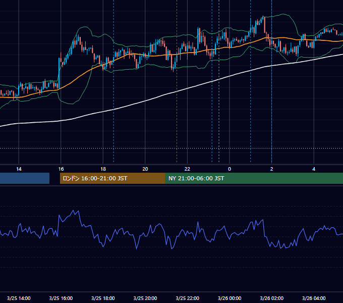The image size is (343, 303).
Task: Click the '3/25 16:00' date label
Action: pos(61,298)
